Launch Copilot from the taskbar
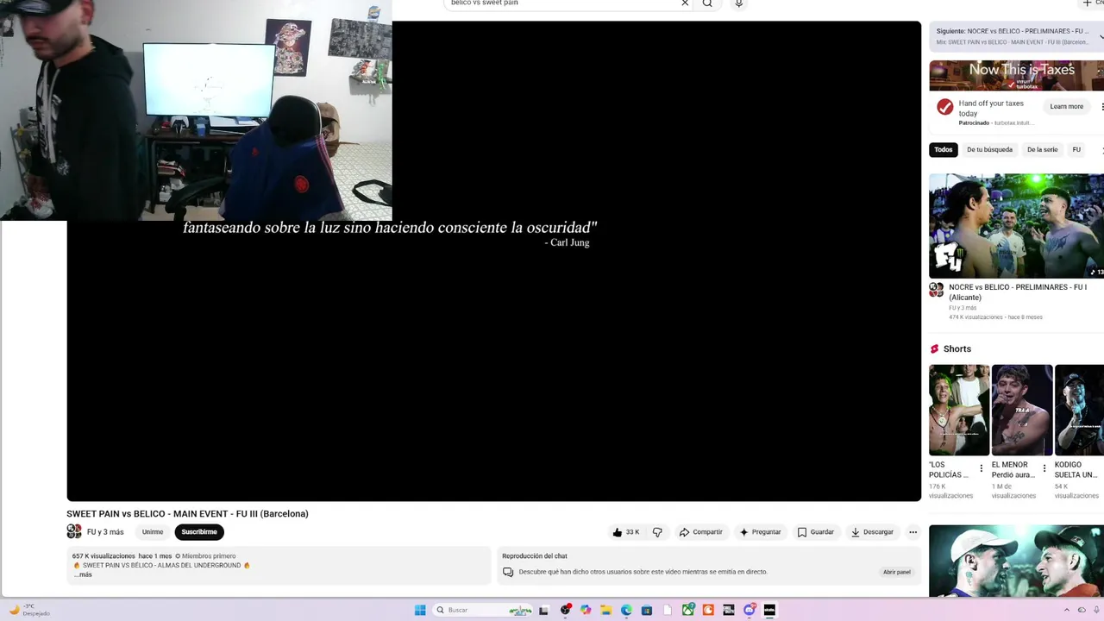The width and height of the screenshot is (1104, 621). click(x=586, y=610)
